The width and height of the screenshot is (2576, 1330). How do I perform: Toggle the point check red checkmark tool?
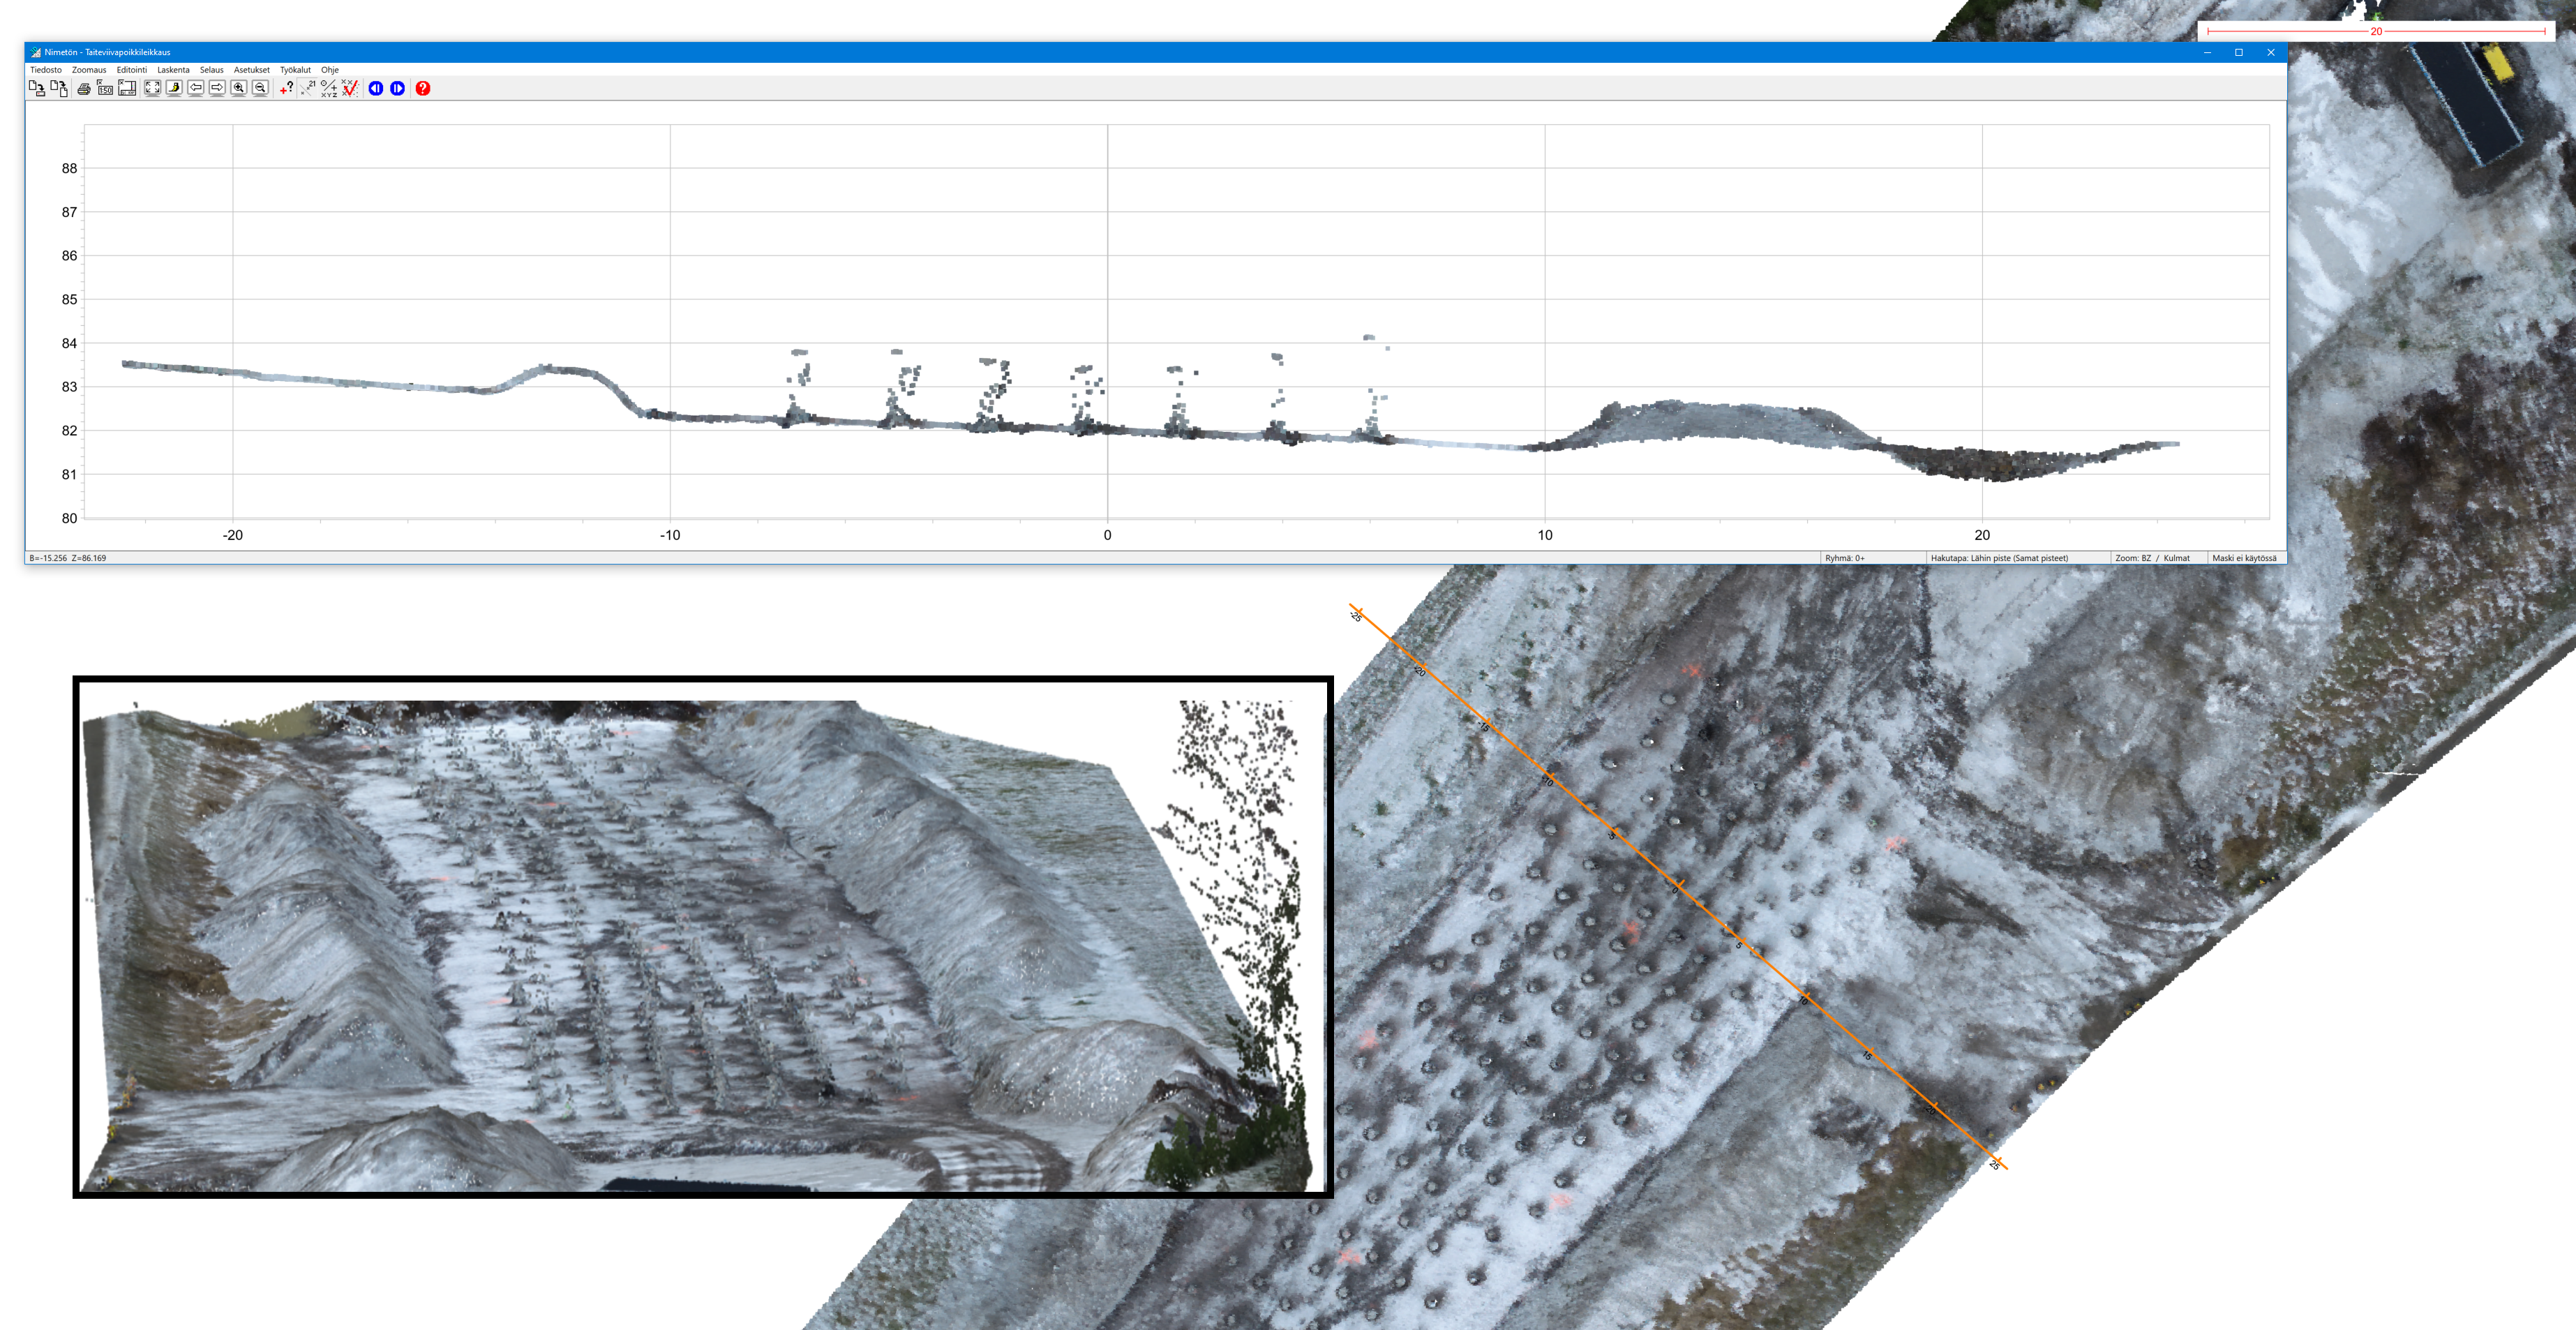pyautogui.click(x=349, y=89)
